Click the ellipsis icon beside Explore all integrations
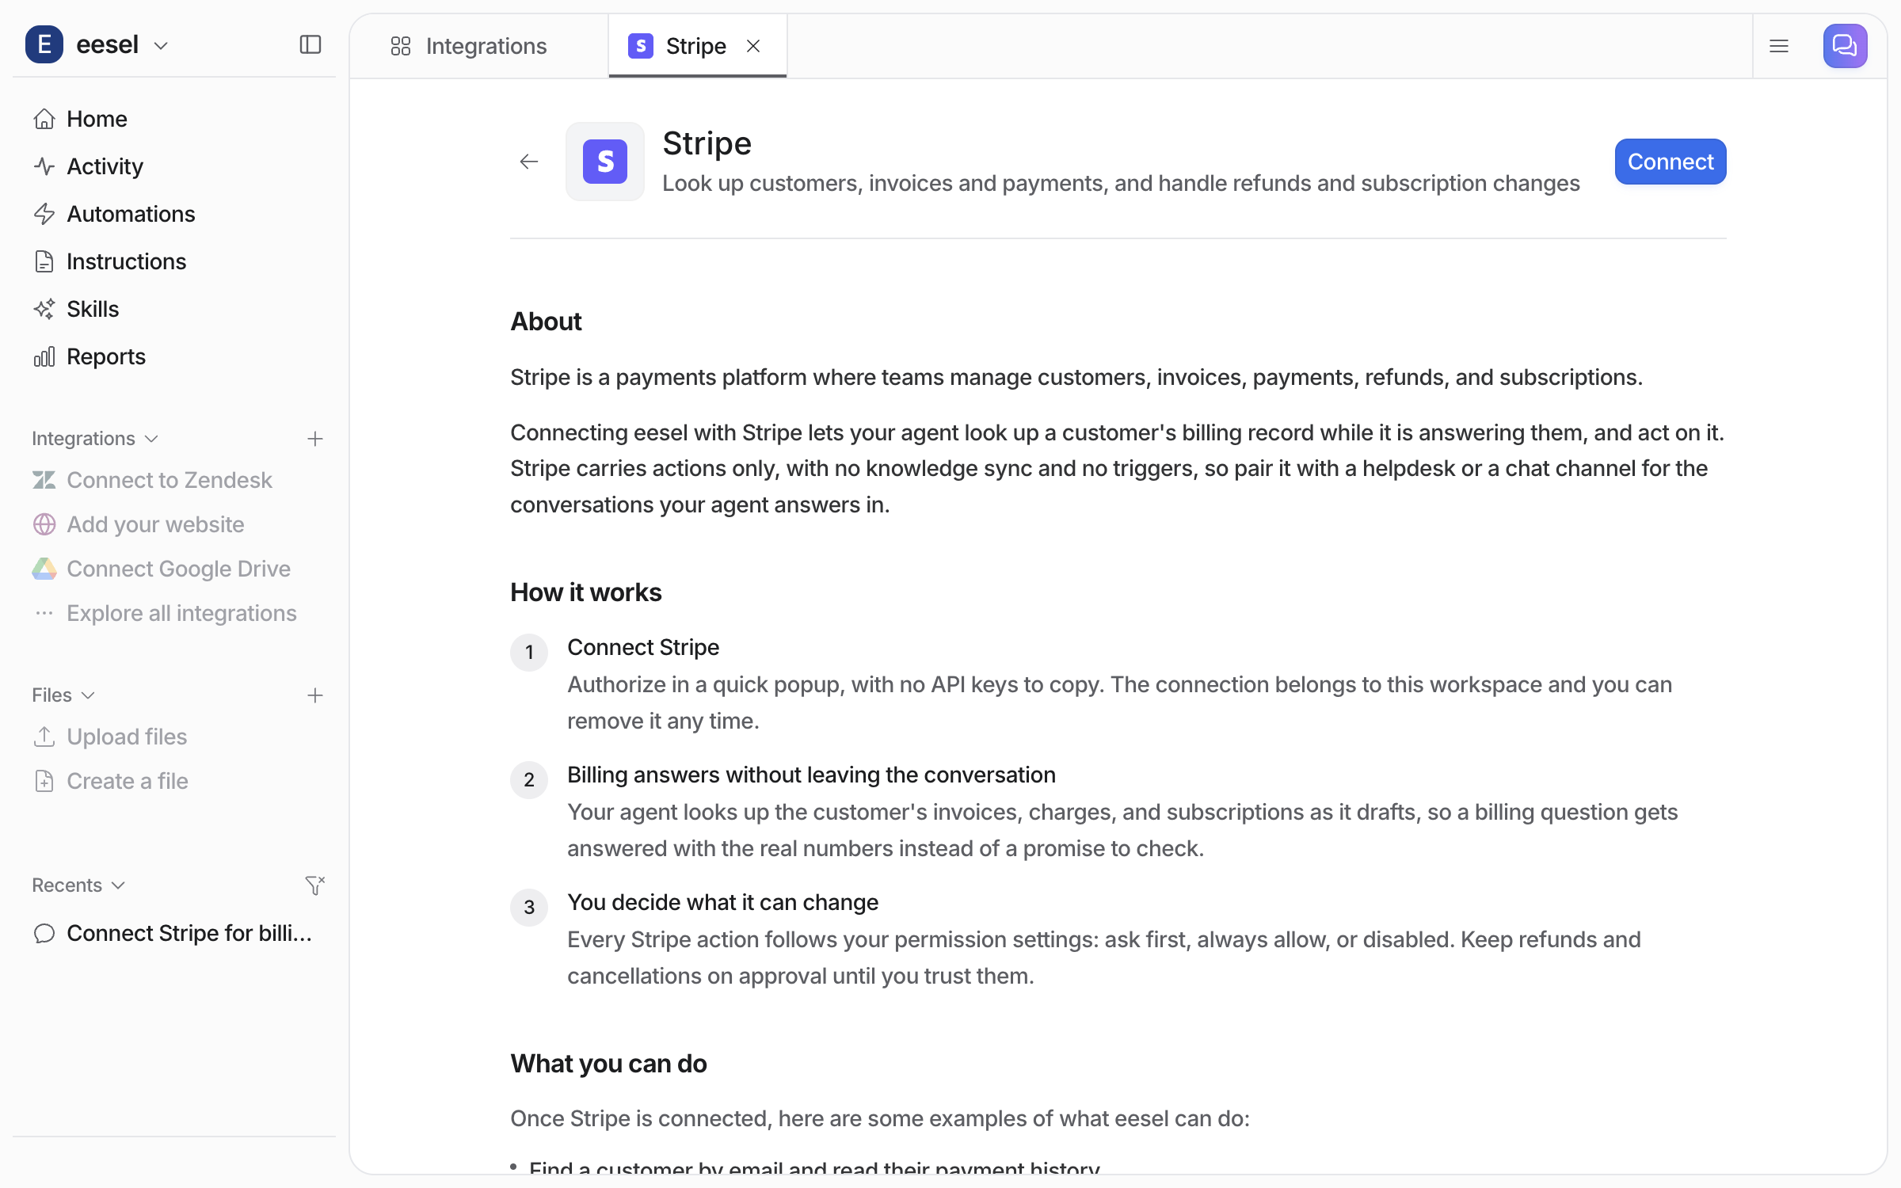This screenshot has height=1188, width=1901. [x=44, y=613]
